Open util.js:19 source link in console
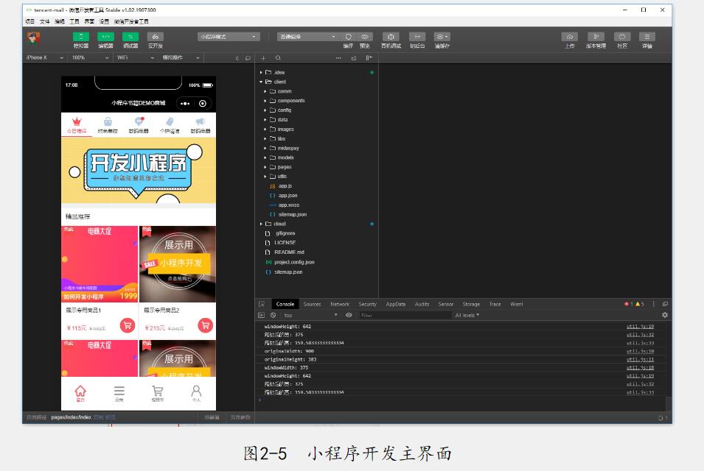Viewport: 704px width, 471px height. [x=640, y=326]
